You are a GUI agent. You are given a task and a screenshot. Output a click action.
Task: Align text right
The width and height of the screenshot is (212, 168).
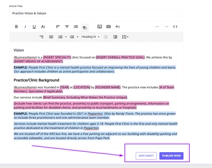pos(42,37)
